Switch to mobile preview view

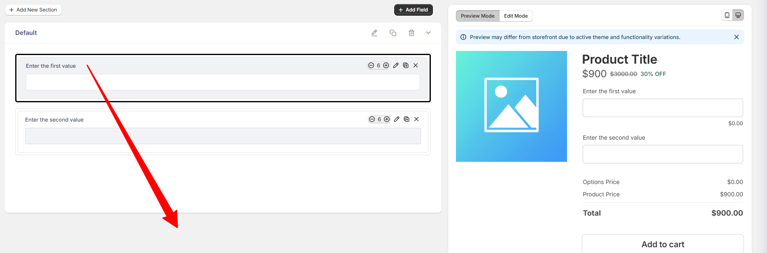point(727,15)
